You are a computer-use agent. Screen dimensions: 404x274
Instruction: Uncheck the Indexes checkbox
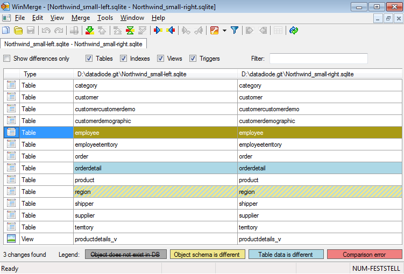click(x=123, y=59)
